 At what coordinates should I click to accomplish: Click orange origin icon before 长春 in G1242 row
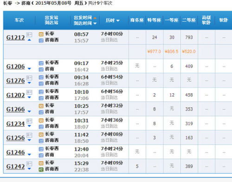(41, 163)
